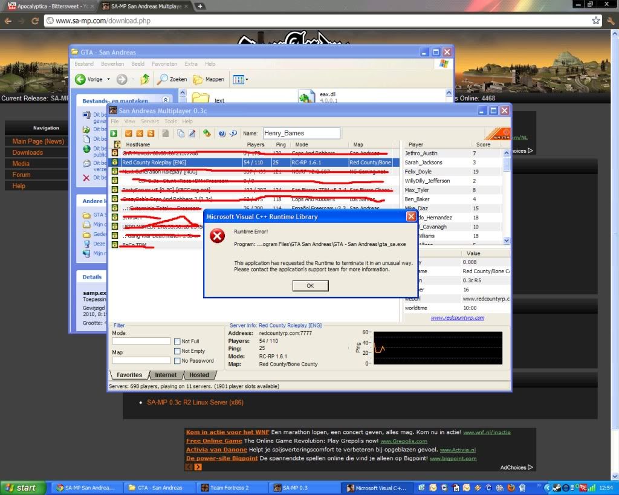Click the Mode filter text box
This screenshot has height=495, width=619.
pos(141,341)
